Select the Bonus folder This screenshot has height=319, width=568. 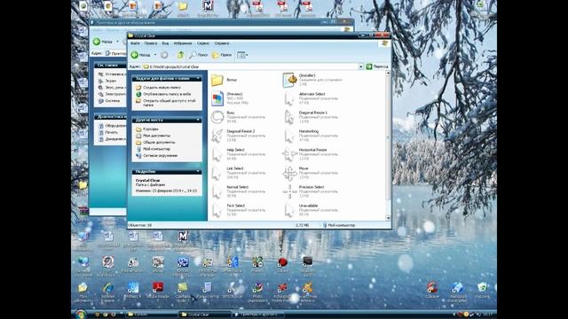point(224,80)
